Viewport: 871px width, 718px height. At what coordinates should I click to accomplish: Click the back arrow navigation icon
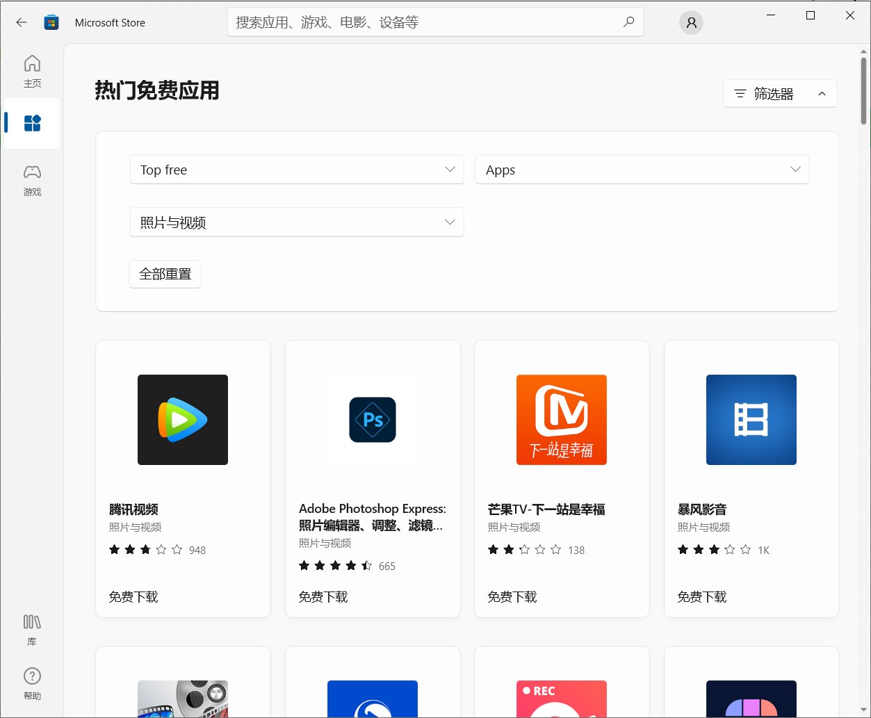click(x=21, y=22)
